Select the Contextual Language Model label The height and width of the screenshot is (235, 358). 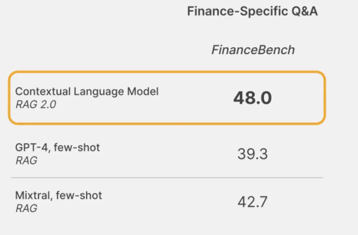tap(87, 92)
